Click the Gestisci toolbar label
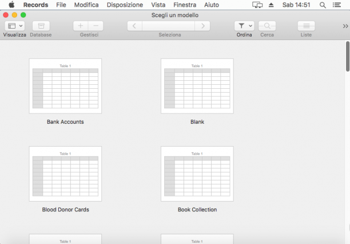This screenshot has height=244, width=350. 89,35
